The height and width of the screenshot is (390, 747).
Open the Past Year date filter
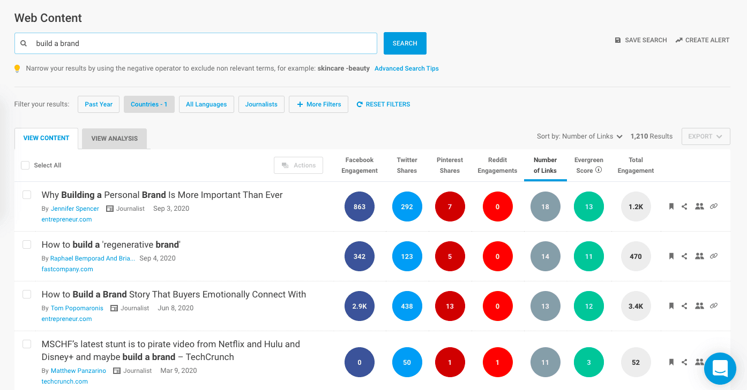point(99,104)
